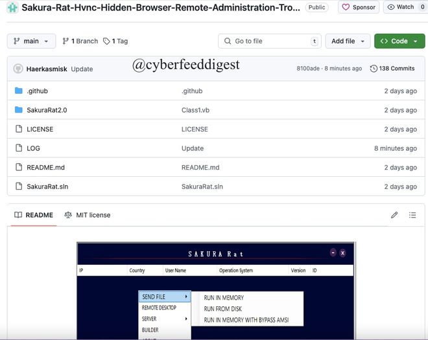Viewport: 428px width, 340px height.
Task: Click the LICENSE file icon
Action: point(19,129)
